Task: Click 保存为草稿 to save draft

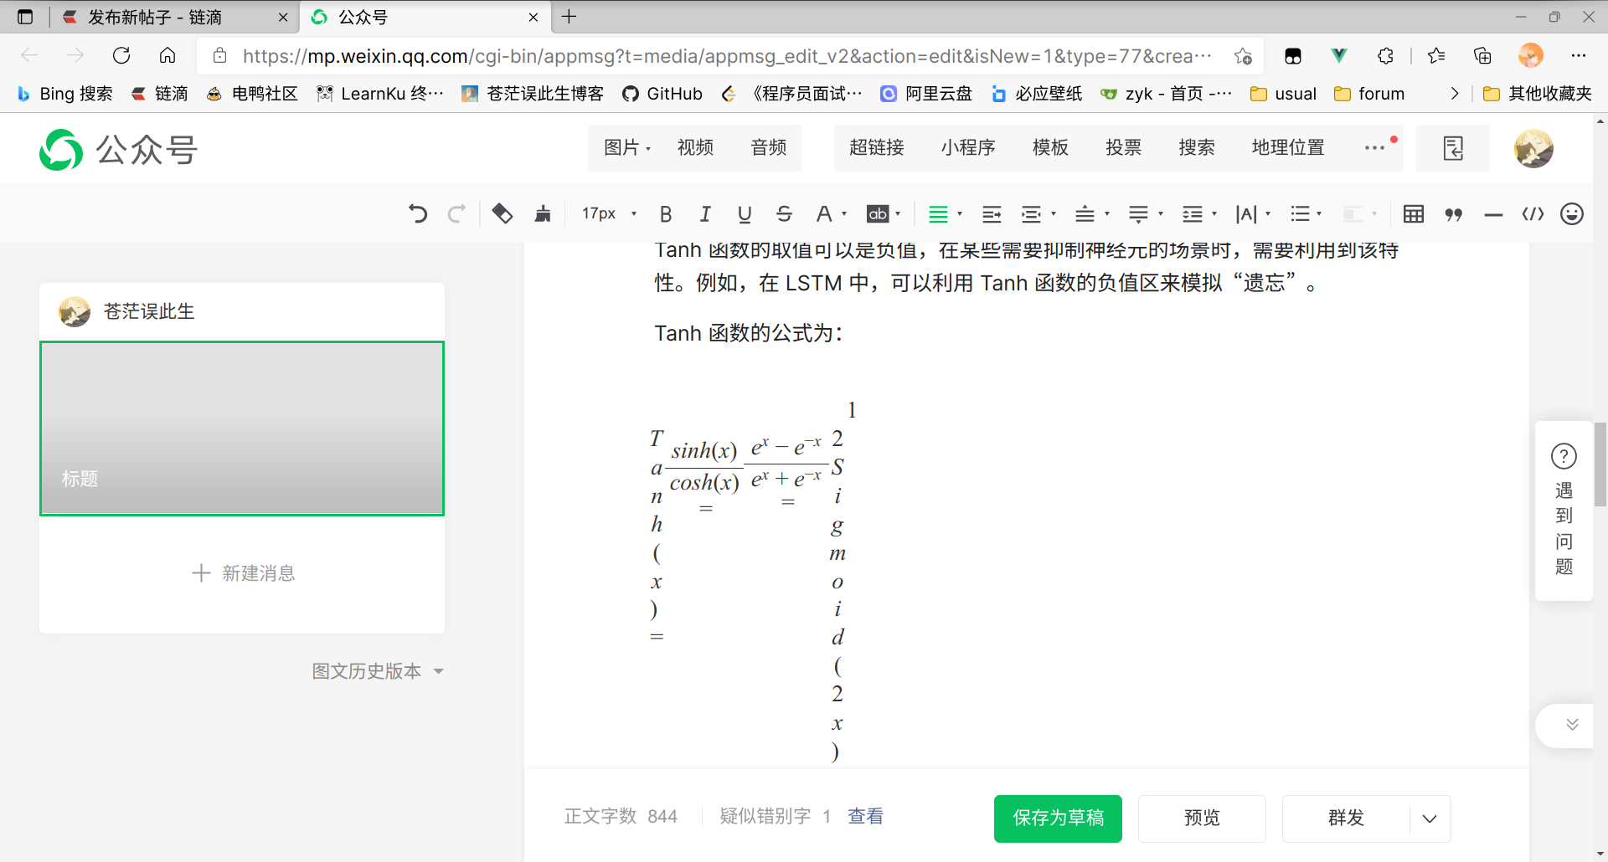Action: [1057, 818]
